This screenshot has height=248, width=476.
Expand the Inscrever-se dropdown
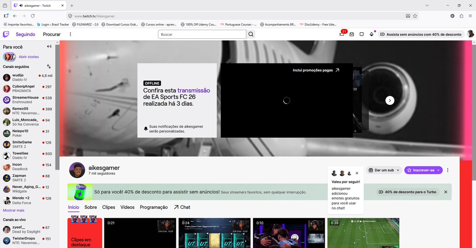tap(438, 170)
